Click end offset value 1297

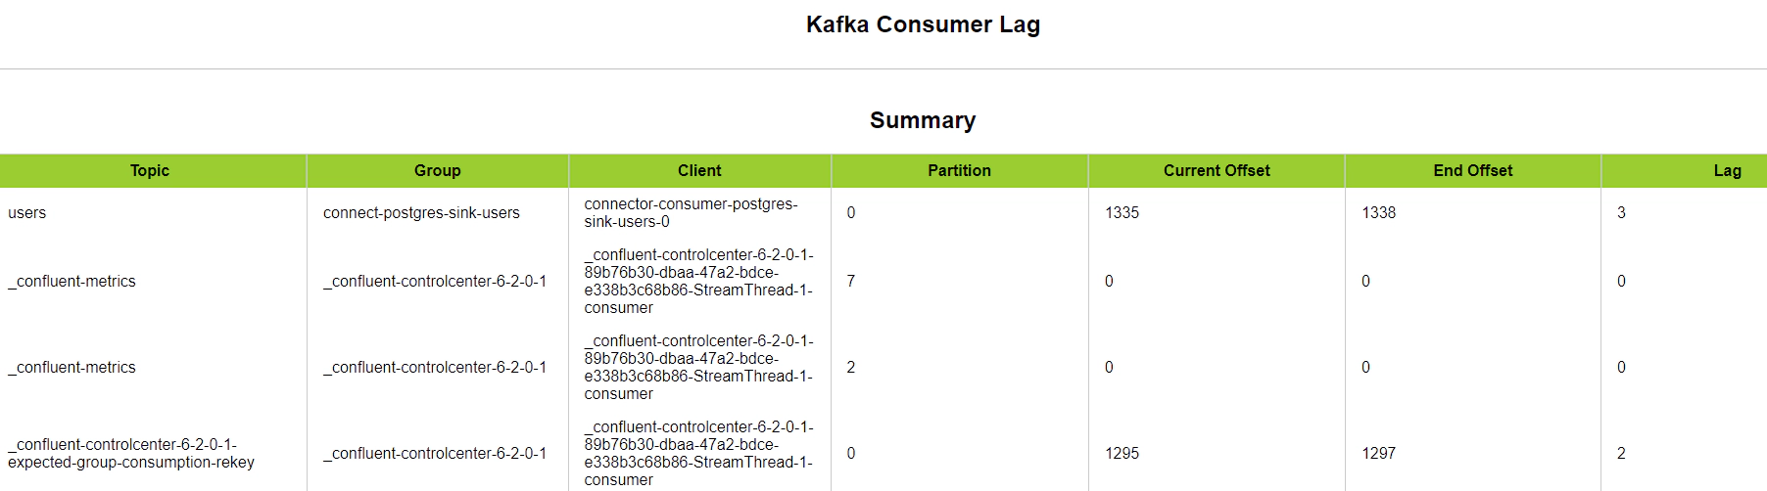click(1378, 453)
